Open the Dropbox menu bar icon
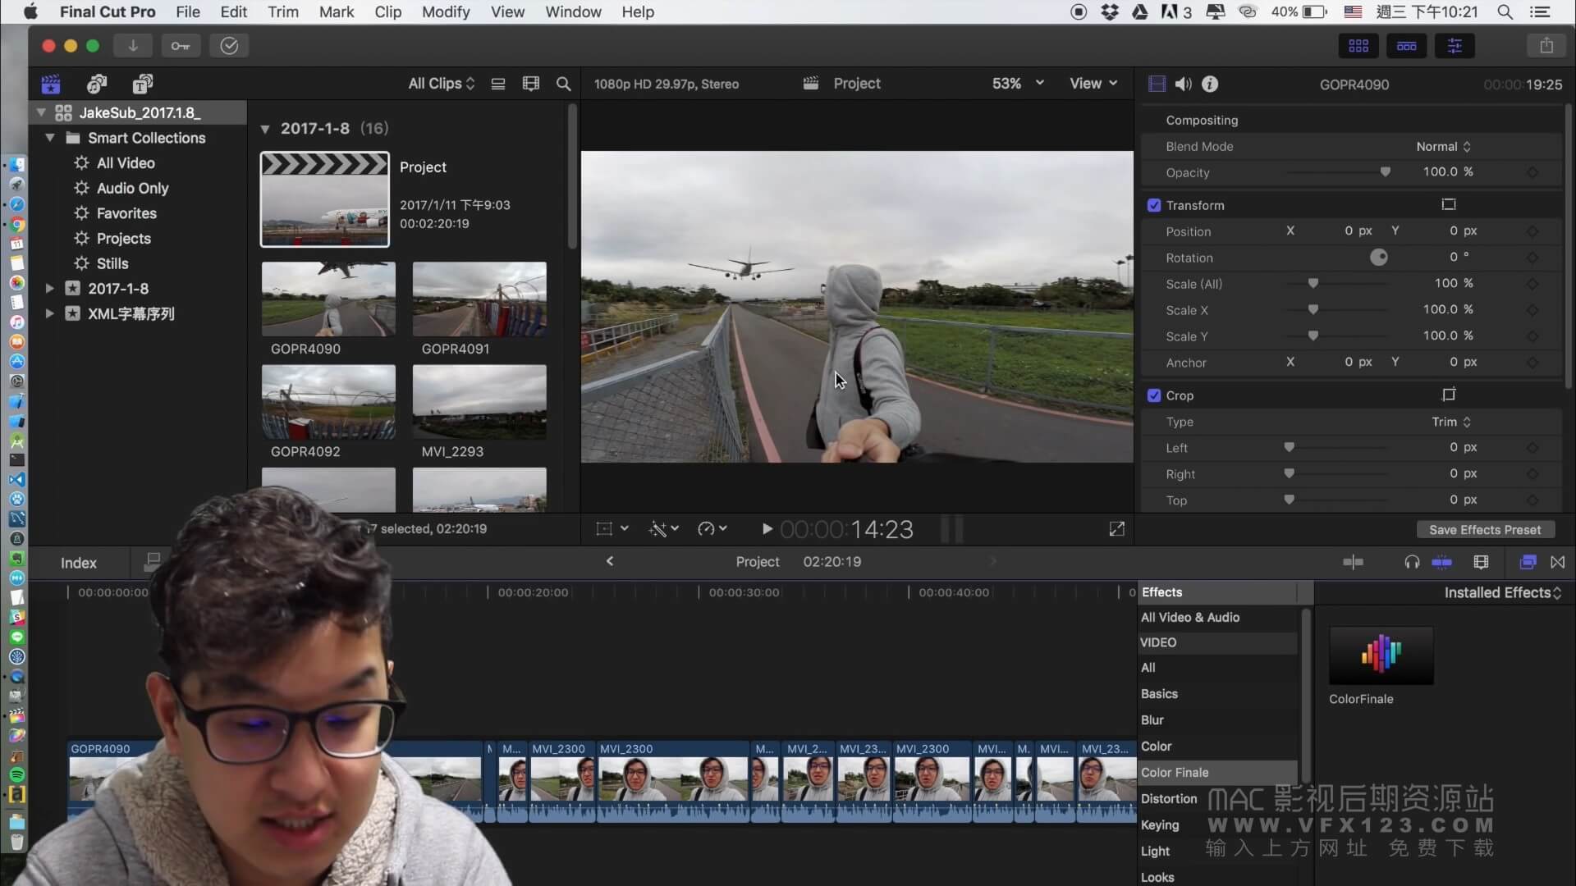The width and height of the screenshot is (1576, 886). [x=1110, y=11]
